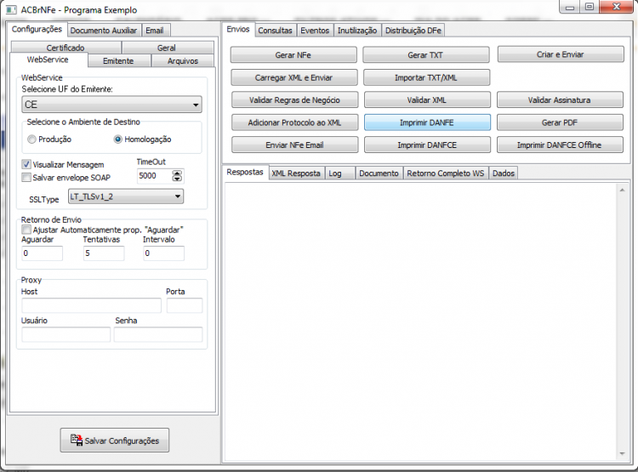Click the Tentativas input field
The height and width of the screenshot is (472, 638).
point(104,253)
